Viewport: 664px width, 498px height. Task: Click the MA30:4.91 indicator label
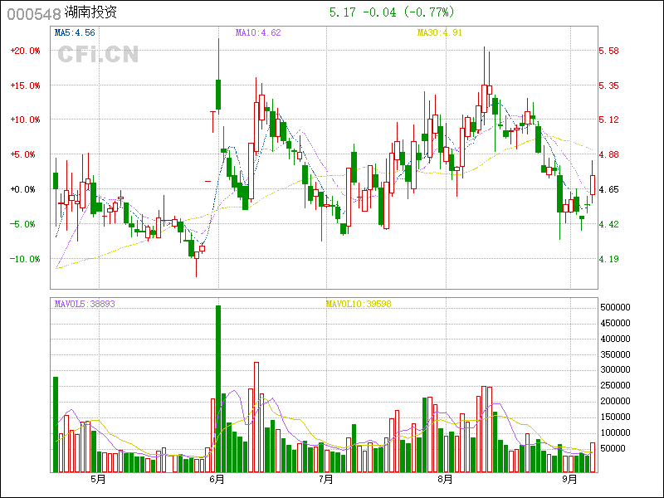[438, 32]
